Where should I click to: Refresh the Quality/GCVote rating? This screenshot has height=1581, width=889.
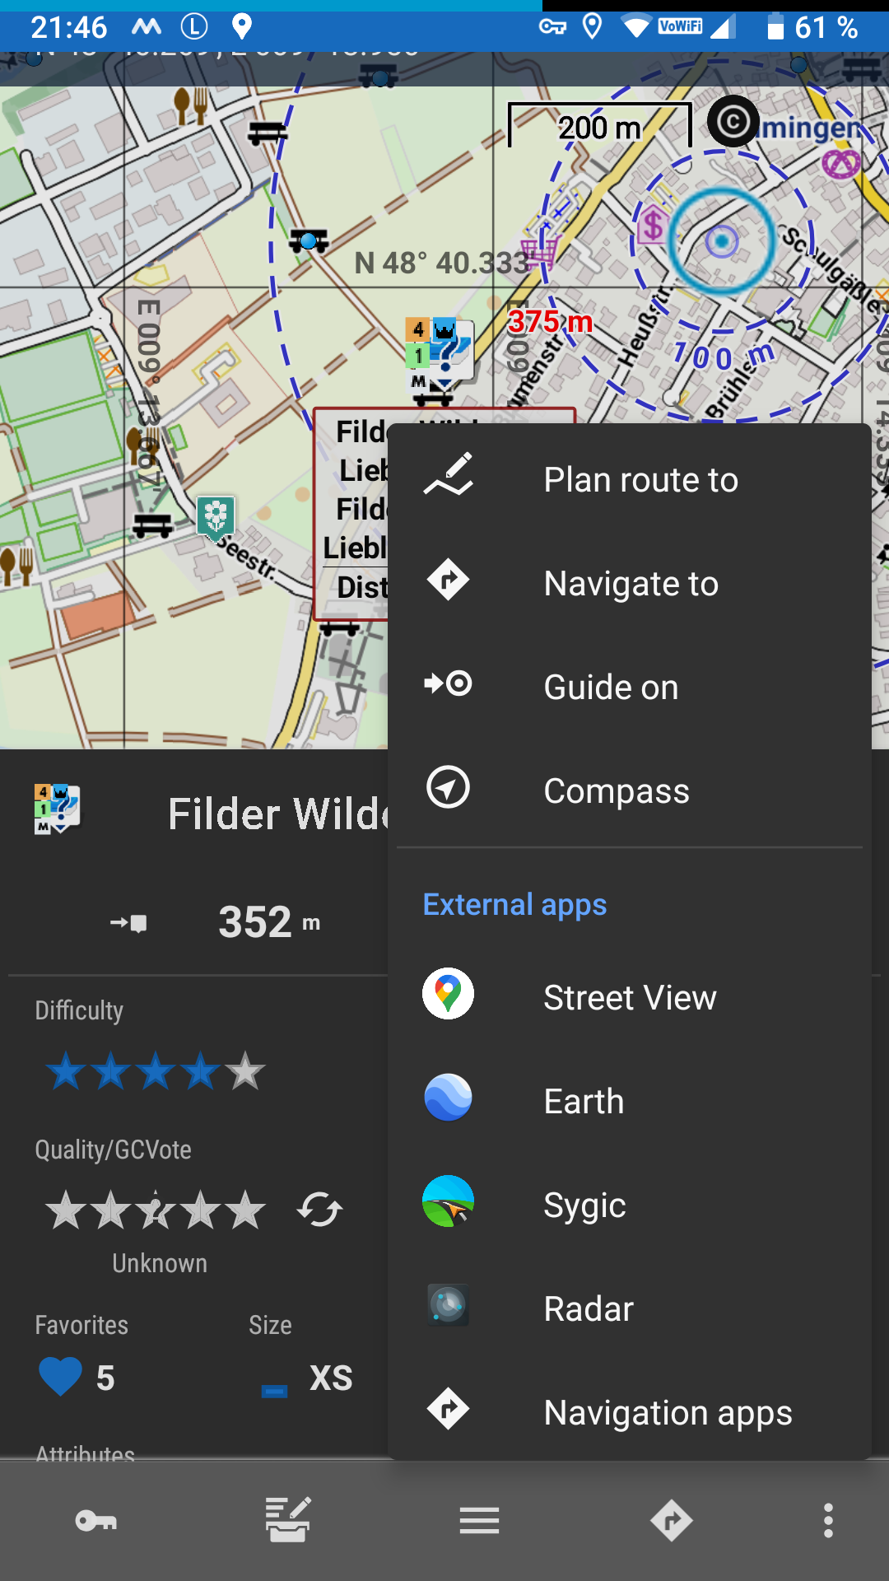pos(319,1210)
